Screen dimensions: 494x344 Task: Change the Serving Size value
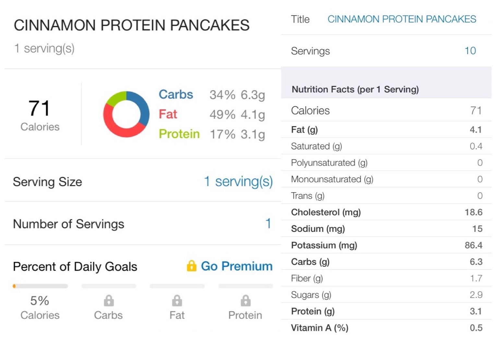(x=238, y=182)
